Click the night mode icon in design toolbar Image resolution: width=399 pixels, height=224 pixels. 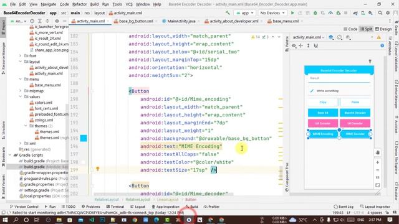[x=348, y=37]
